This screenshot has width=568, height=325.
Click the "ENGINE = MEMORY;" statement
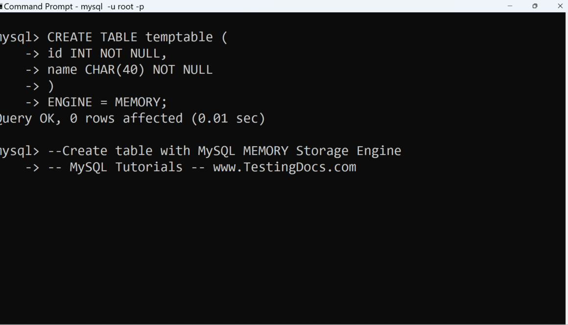(107, 102)
